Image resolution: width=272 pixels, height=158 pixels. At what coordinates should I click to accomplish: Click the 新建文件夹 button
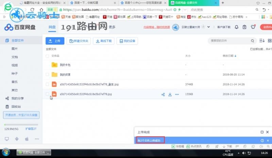(x=79, y=41)
